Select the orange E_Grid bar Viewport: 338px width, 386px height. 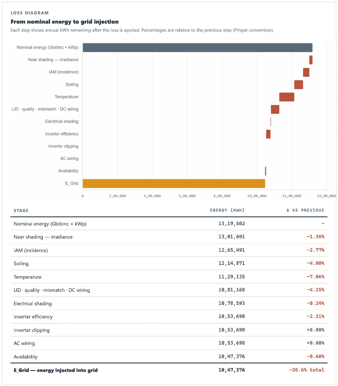point(174,183)
